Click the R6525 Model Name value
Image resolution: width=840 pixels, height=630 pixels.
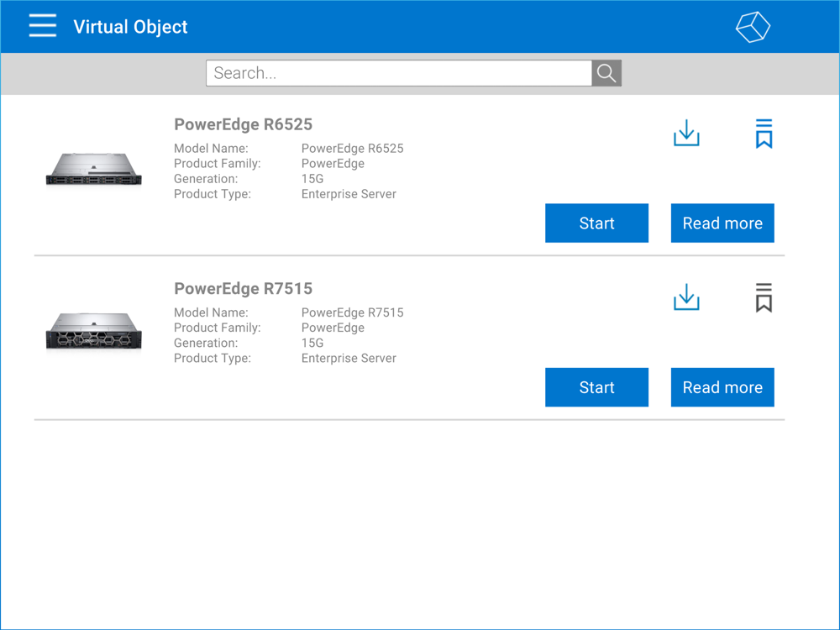352,149
